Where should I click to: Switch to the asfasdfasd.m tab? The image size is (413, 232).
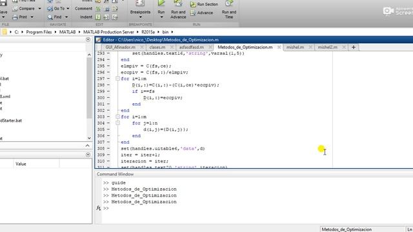[x=192, y=47]
